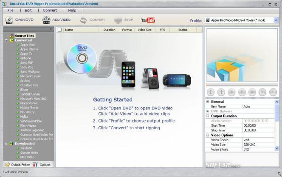The height and width of the screenshot is (177, 282).
Task: Open the YouTube downloader icon
Action: point(148,20)
